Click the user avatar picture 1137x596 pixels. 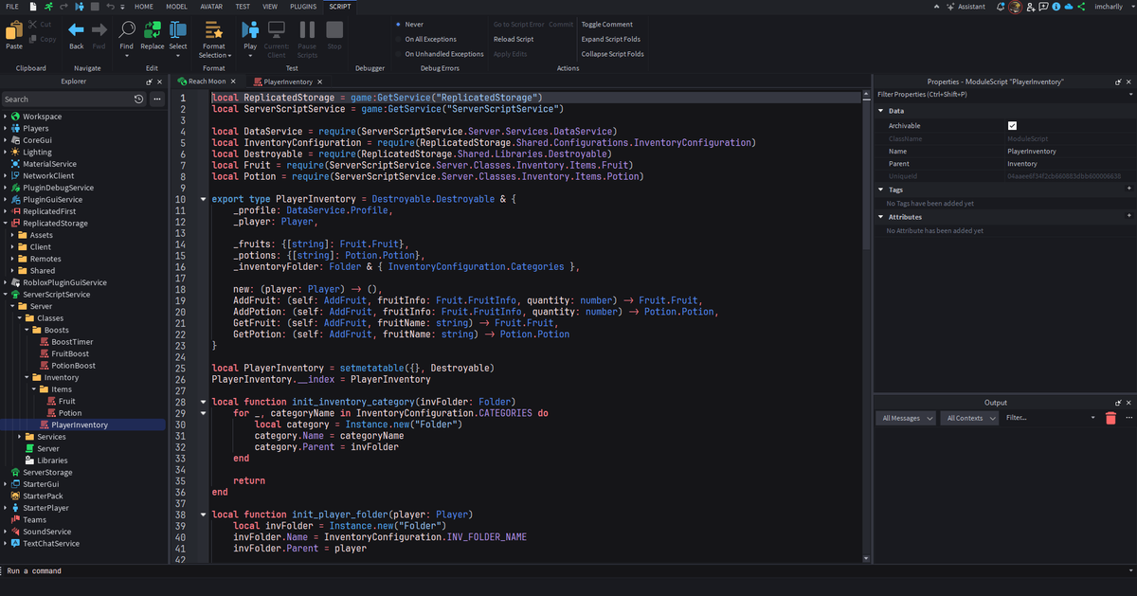[1015, 7]
